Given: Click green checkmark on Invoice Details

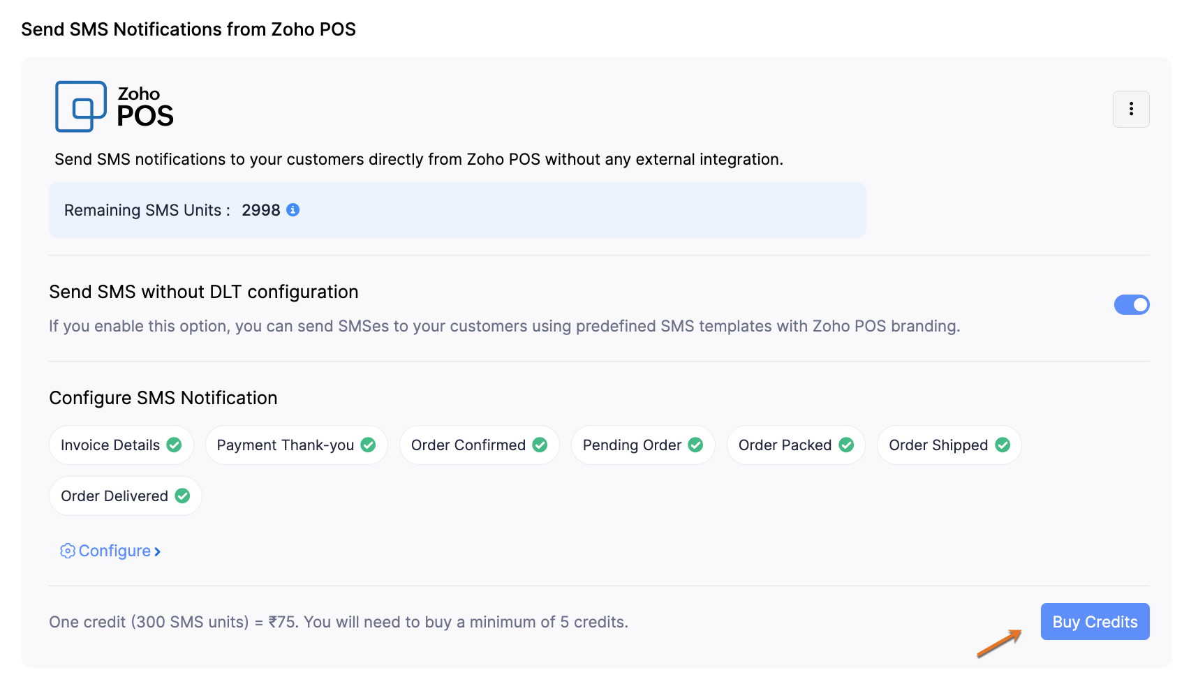Looking at the screenshot, I should tap(175, 445).
